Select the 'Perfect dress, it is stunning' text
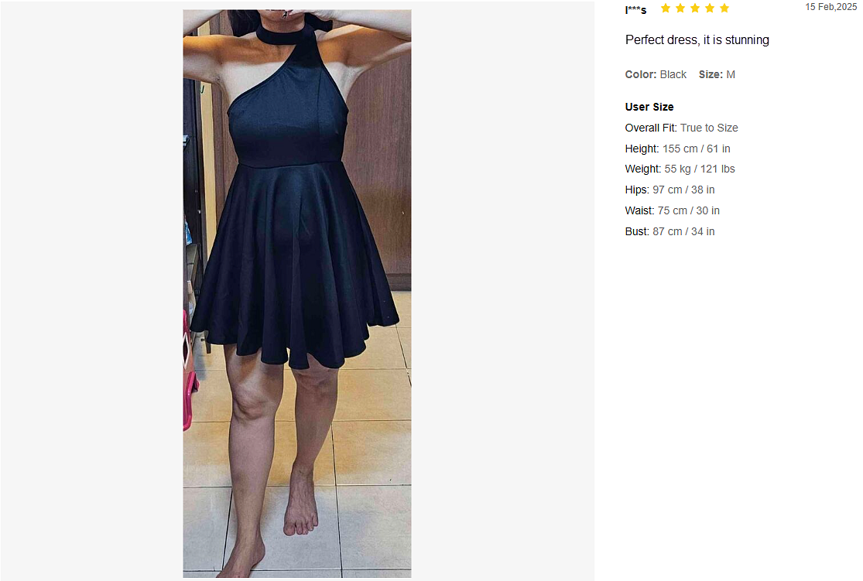The image size is (863, 581). 697,40
